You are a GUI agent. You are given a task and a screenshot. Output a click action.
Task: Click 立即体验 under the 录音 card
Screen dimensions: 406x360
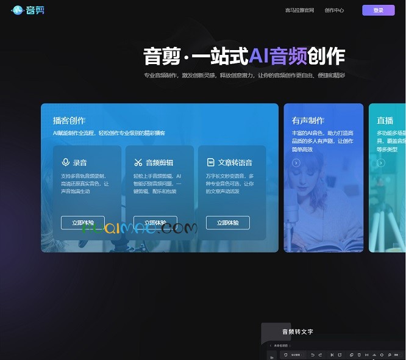pyautogui.click(x=83, y=223)
